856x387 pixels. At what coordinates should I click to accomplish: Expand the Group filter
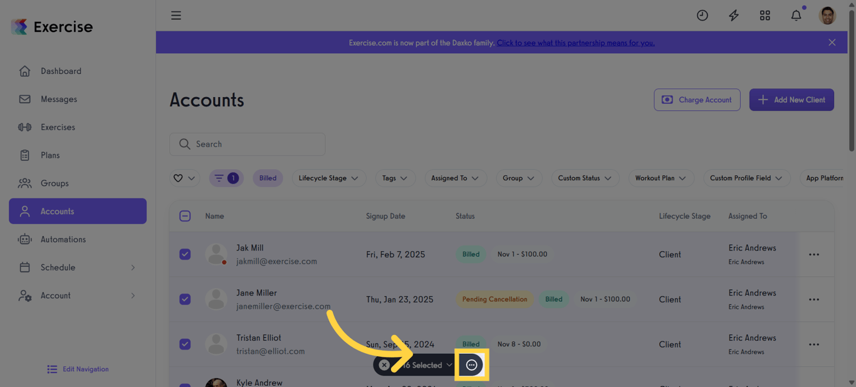coord(518,178)
